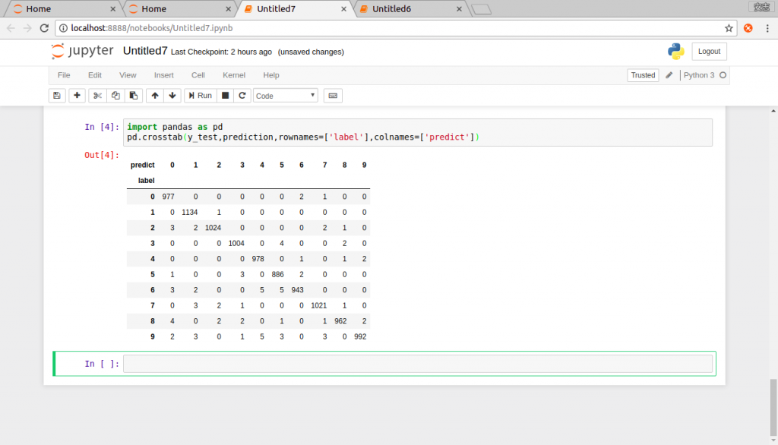The image size is (778, 445).
Task: Click the browser back arrow
Action: tap(11, 28)
